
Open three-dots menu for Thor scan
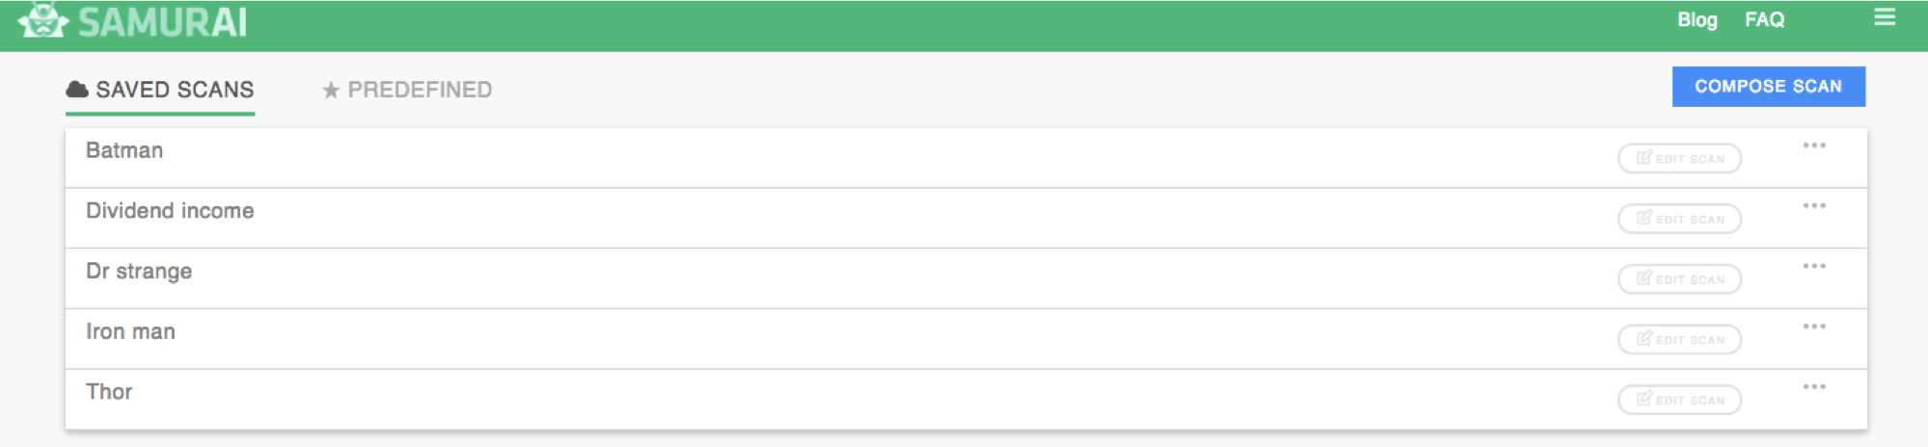click(1814, 387)
